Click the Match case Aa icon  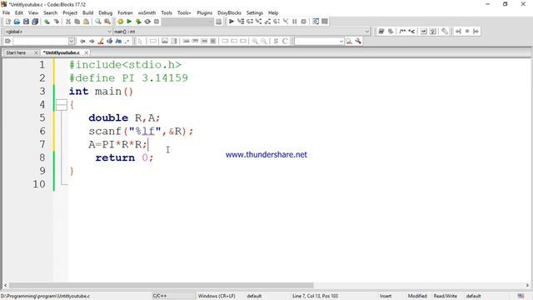(x=118, y=41)
